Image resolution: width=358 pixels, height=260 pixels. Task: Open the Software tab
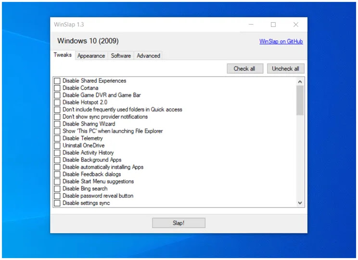click(121, 56)
